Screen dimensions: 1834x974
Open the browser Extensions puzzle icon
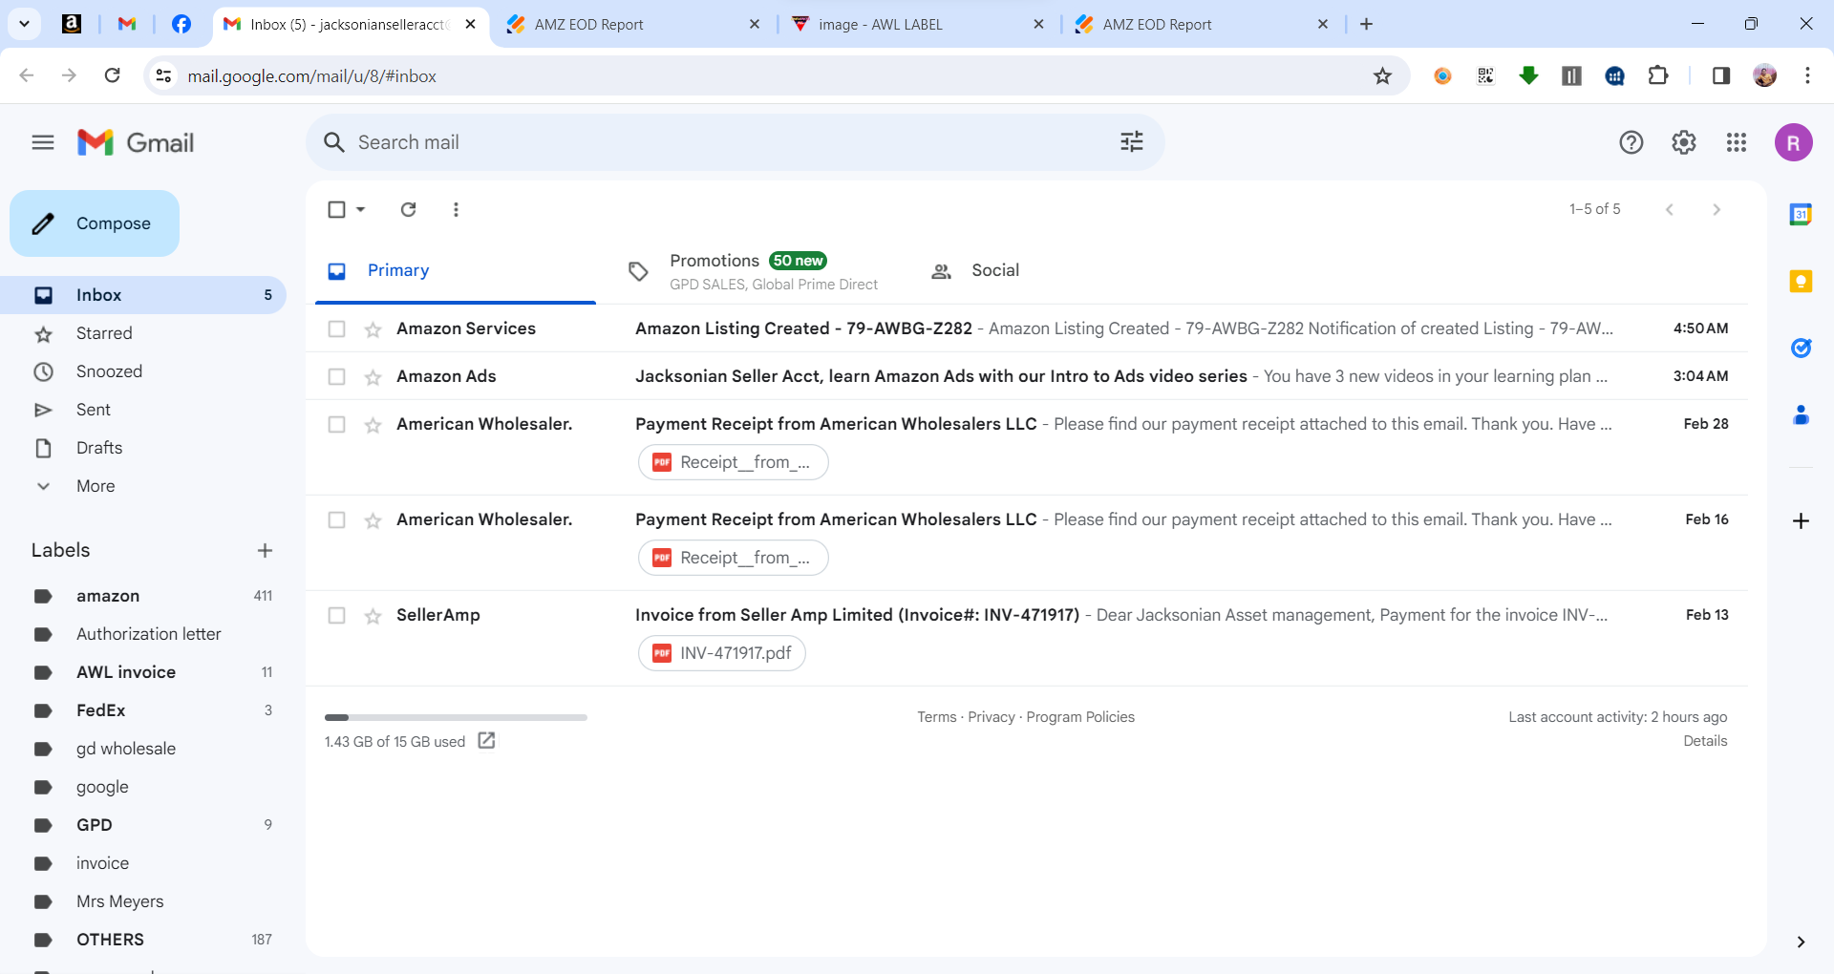tap(1658, 75)
